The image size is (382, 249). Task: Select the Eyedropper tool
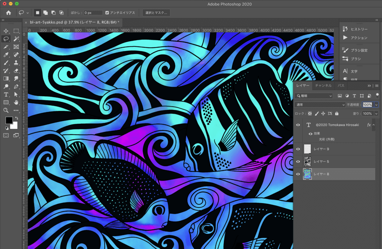point(6,55)
